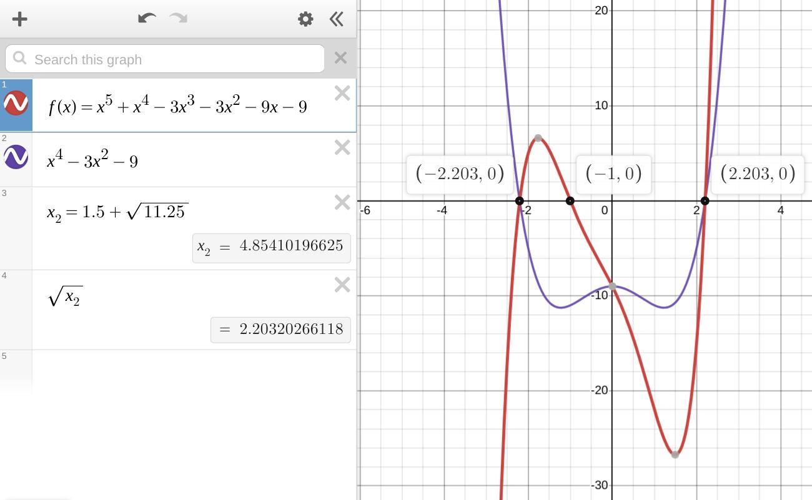
Task: Add a new expression with plus icon
Action: click(x=19, y=19)
